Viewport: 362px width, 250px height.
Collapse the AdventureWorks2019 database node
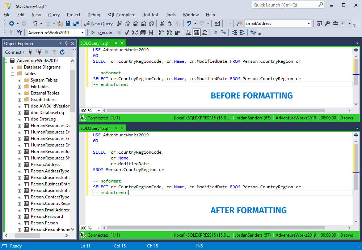pos(6,61)
